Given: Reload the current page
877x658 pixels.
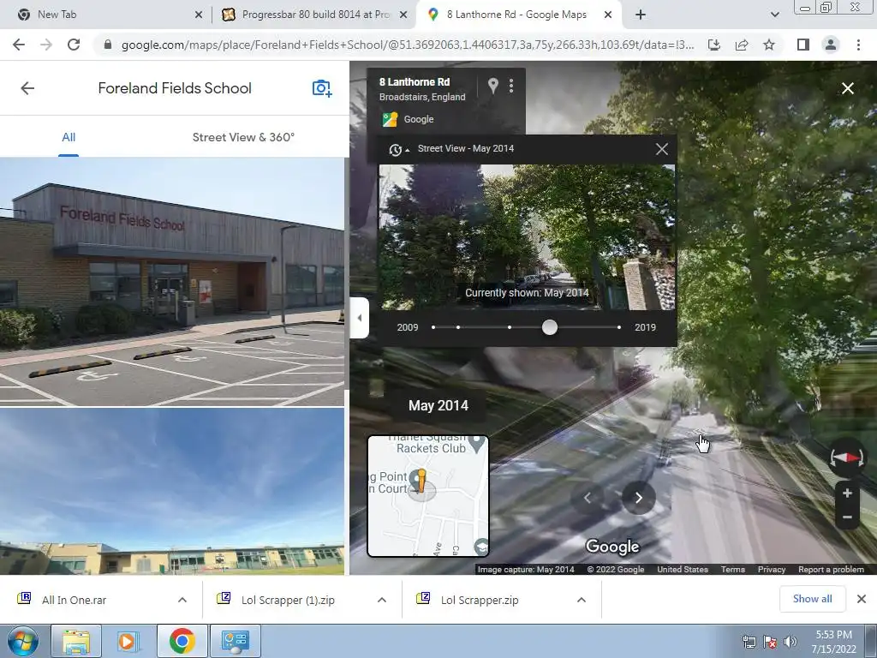Looking at the screenshot, I should [74, 45].
